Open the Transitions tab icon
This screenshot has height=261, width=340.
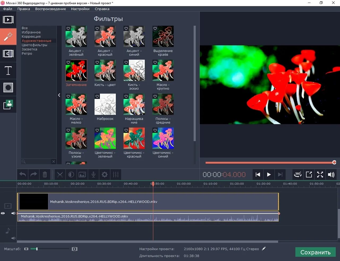pyautogui.click(x=8, y=54)
